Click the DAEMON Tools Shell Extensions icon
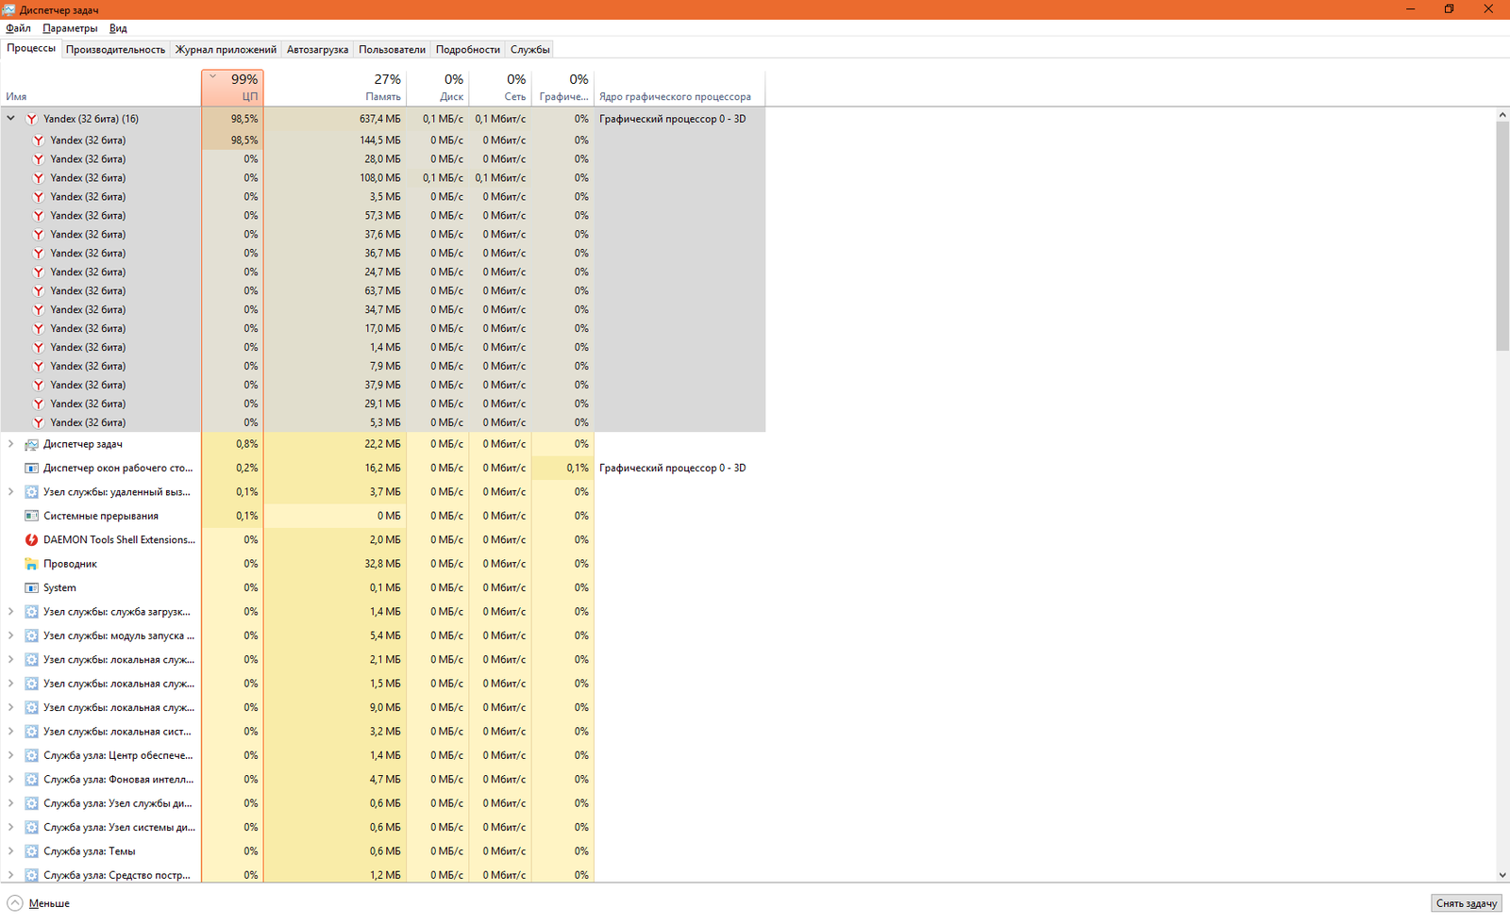Image resolution: width=1510 pixels, height=924 pixels. (x=31, y=540)
